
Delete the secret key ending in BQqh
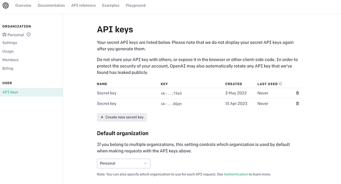297,103
